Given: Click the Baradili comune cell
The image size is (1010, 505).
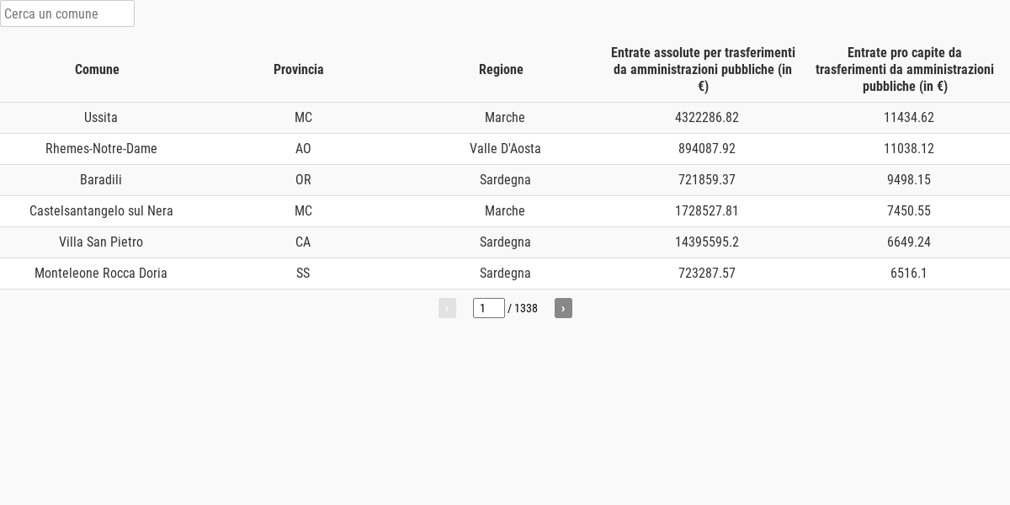Looking at the screenshot, I should (101, 180).
